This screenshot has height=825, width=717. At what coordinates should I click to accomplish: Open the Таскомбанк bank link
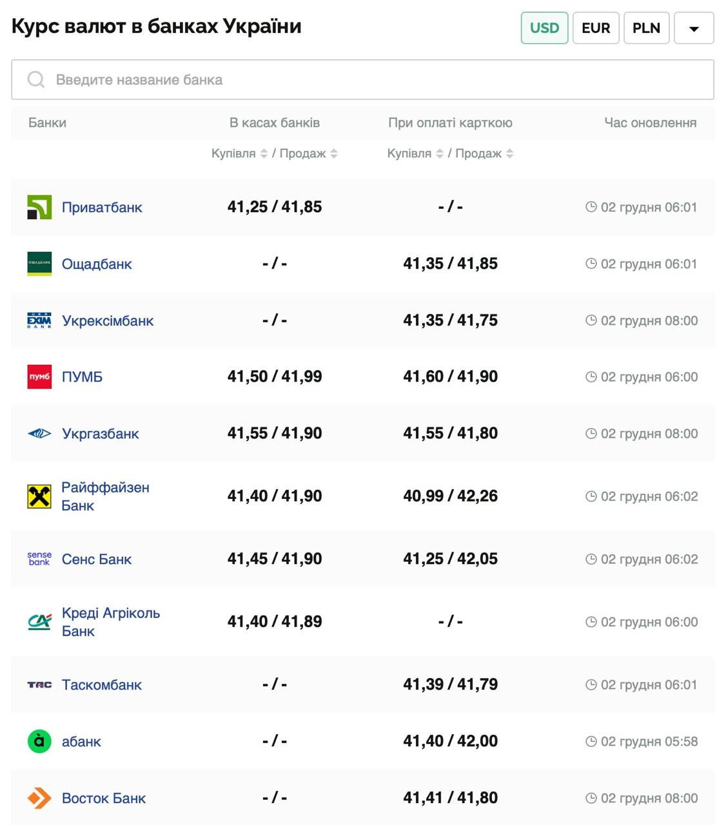pos(102,684)
